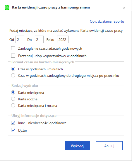
Task: Click the Karta roczna label text
Action: [x=28, y=99]
